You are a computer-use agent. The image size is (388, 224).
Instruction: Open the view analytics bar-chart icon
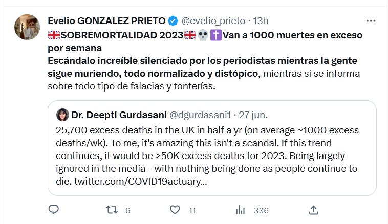[x=240, y=210]
